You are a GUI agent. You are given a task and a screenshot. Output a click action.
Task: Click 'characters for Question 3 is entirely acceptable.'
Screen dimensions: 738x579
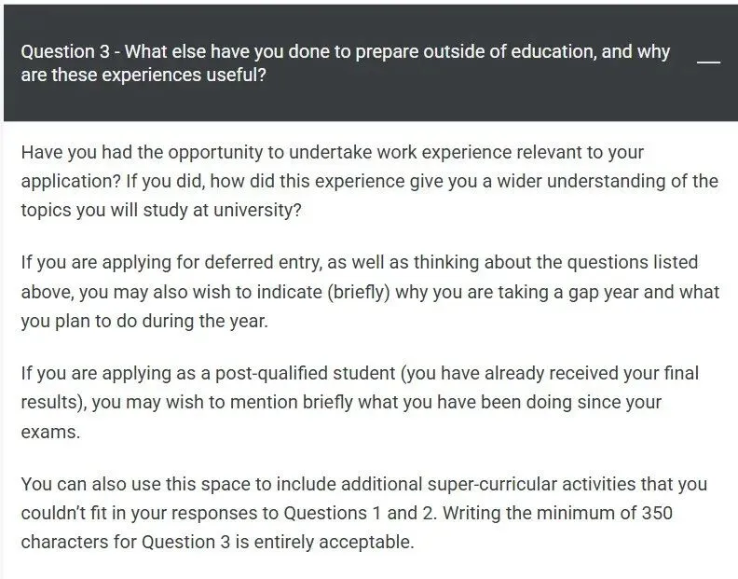pos(216,542)
